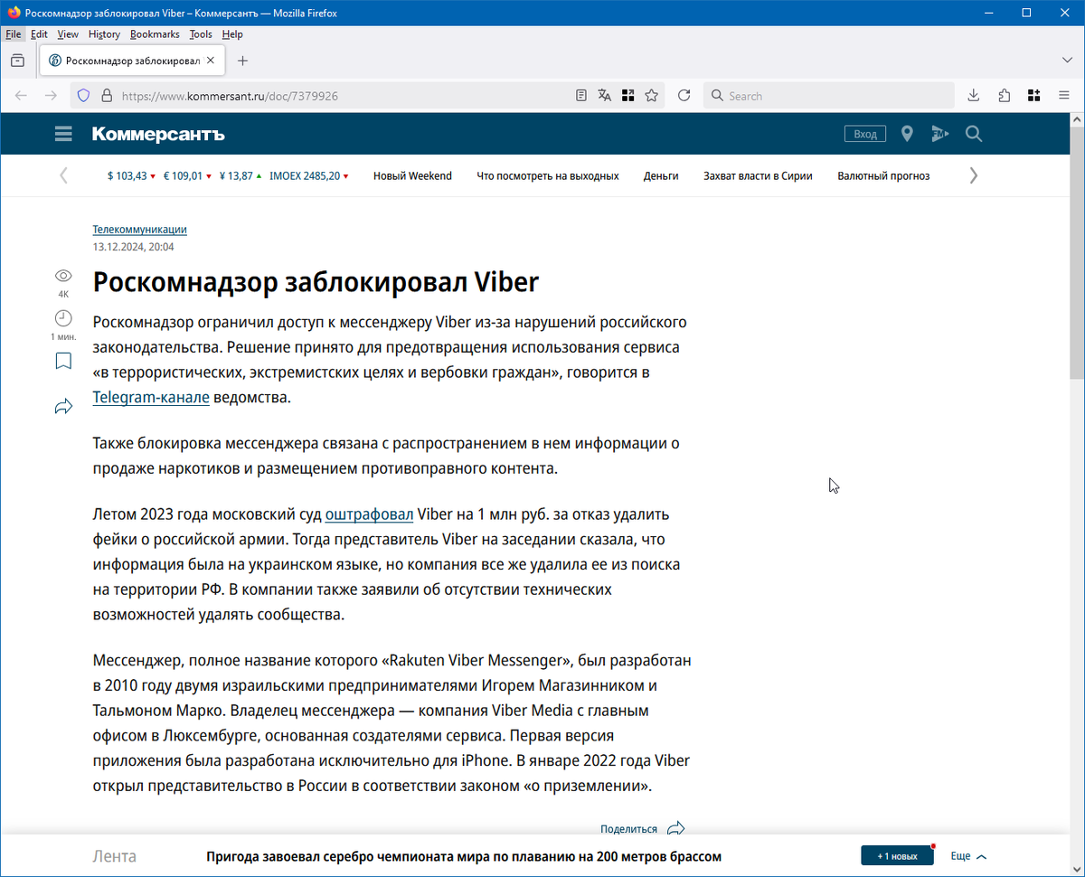This screenshot has width=1085, height=877.
Task: Open the Firefox application menu
Action: (1064, 95)
